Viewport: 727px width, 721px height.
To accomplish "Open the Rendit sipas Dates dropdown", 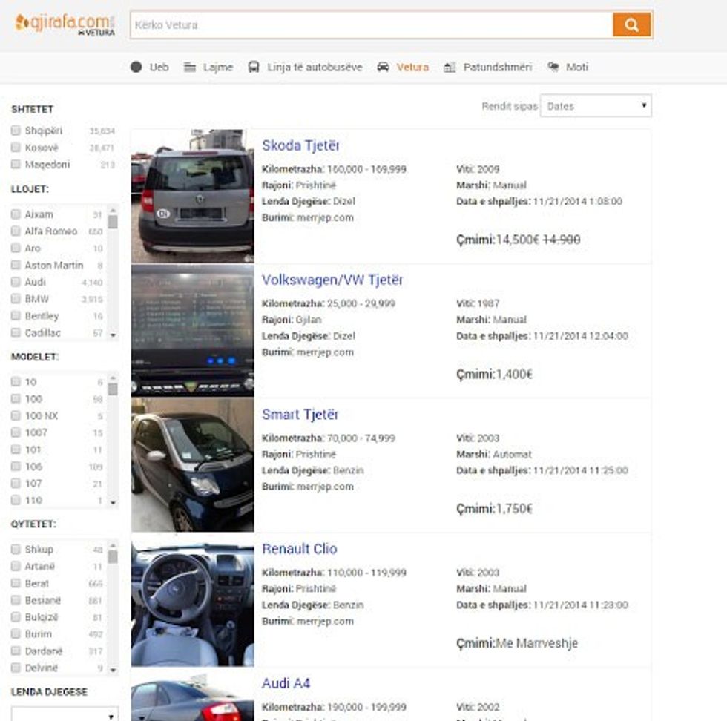I will tap(596, 106).
